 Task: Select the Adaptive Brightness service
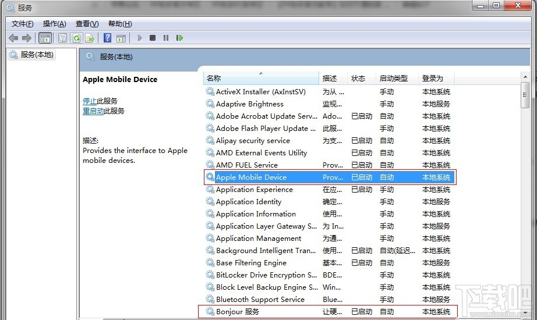pyautogui.click(x=330, y=104)
